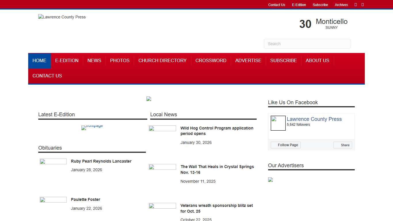Image resolution: width=393 pixels, height=221 pixels.
Task: Open PHOTOS from the main navigation
Action: coord(120,60)
